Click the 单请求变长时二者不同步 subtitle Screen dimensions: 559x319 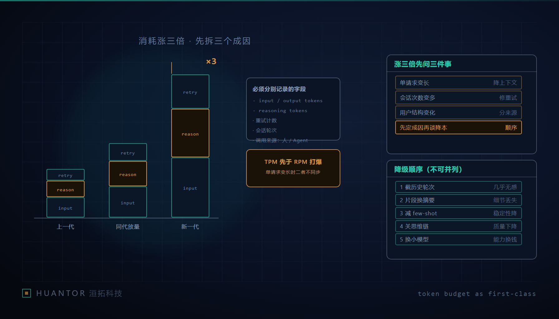[x=293, y=172]
